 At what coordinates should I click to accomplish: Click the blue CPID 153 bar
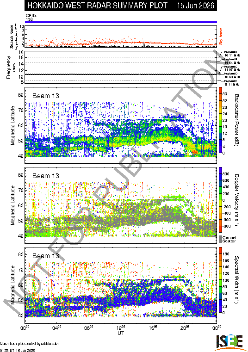(121, 22)
